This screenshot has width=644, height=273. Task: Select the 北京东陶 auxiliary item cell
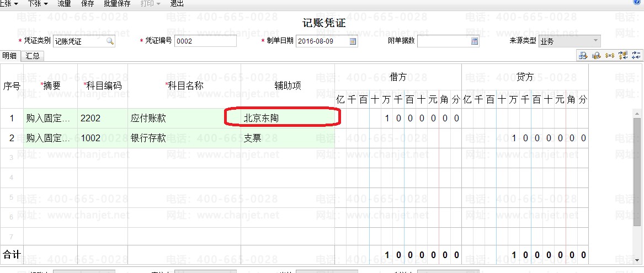tap(288, 119)
